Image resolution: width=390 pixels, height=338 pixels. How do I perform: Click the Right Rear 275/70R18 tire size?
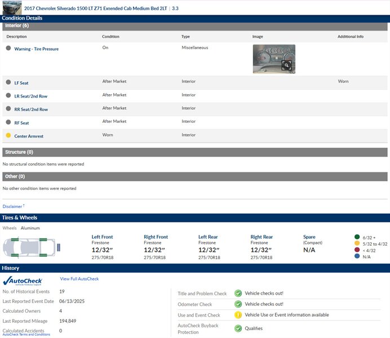[262, 257]
